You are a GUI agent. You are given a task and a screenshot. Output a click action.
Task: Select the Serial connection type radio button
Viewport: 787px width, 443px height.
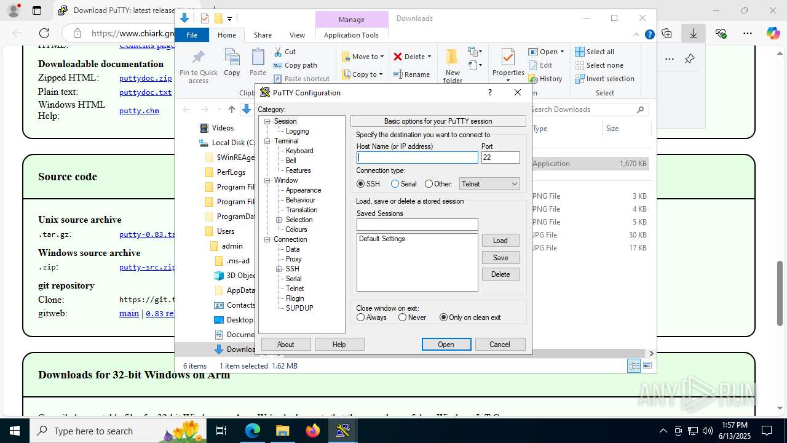coord(395,184)
